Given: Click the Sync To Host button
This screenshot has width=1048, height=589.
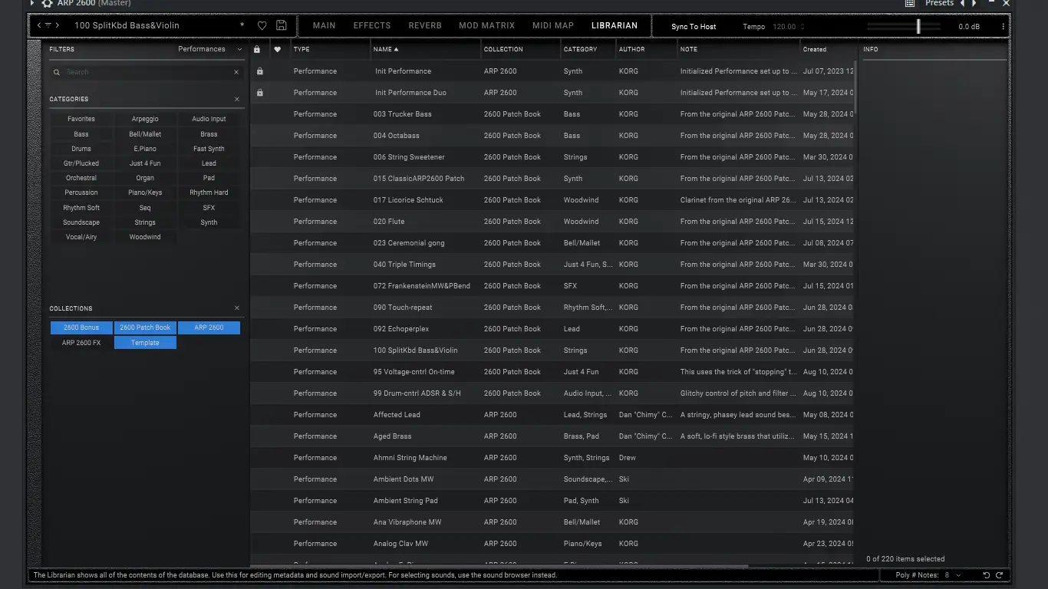Looking at the screenshot, I should click(x=694, y=27).
